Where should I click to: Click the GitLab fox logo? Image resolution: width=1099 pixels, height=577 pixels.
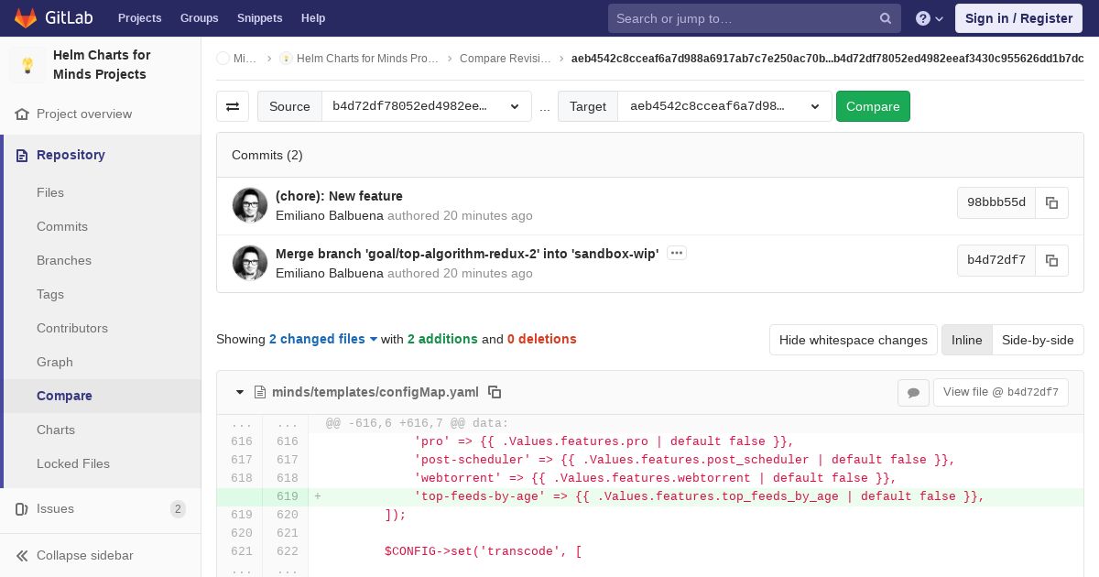pos(26,18)
